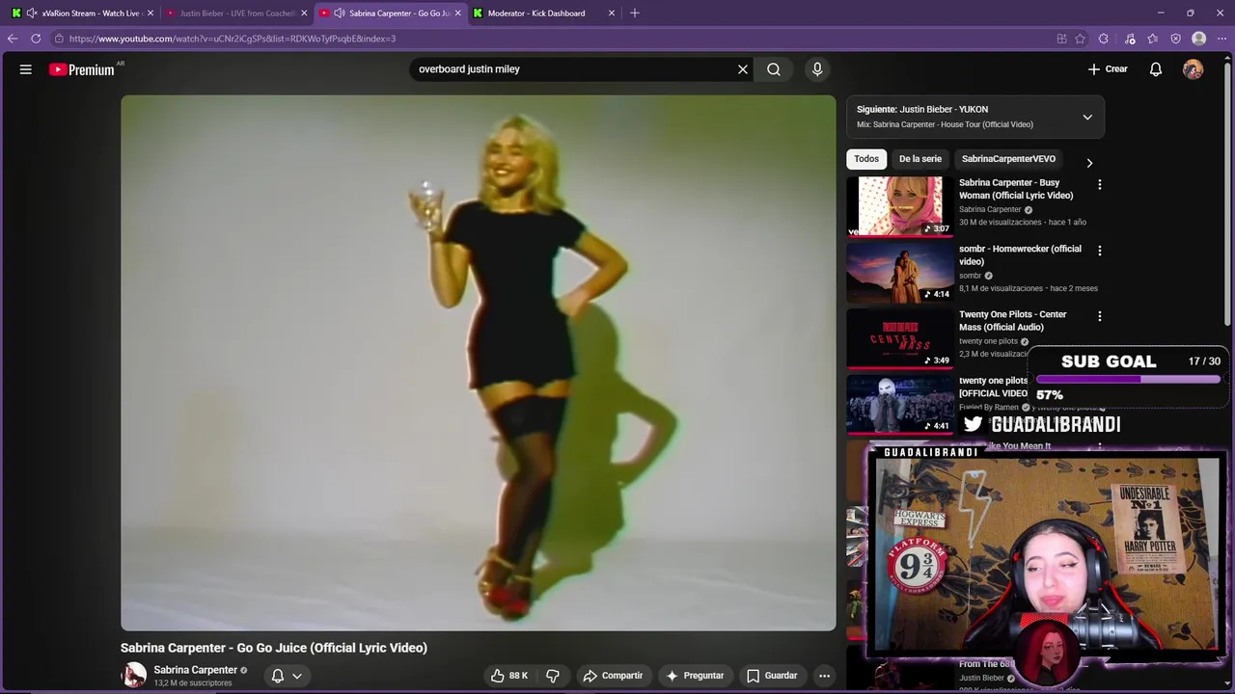Open a new browser tab
The width and height of the screenshot is (1235, 694).
pos(634,13)
